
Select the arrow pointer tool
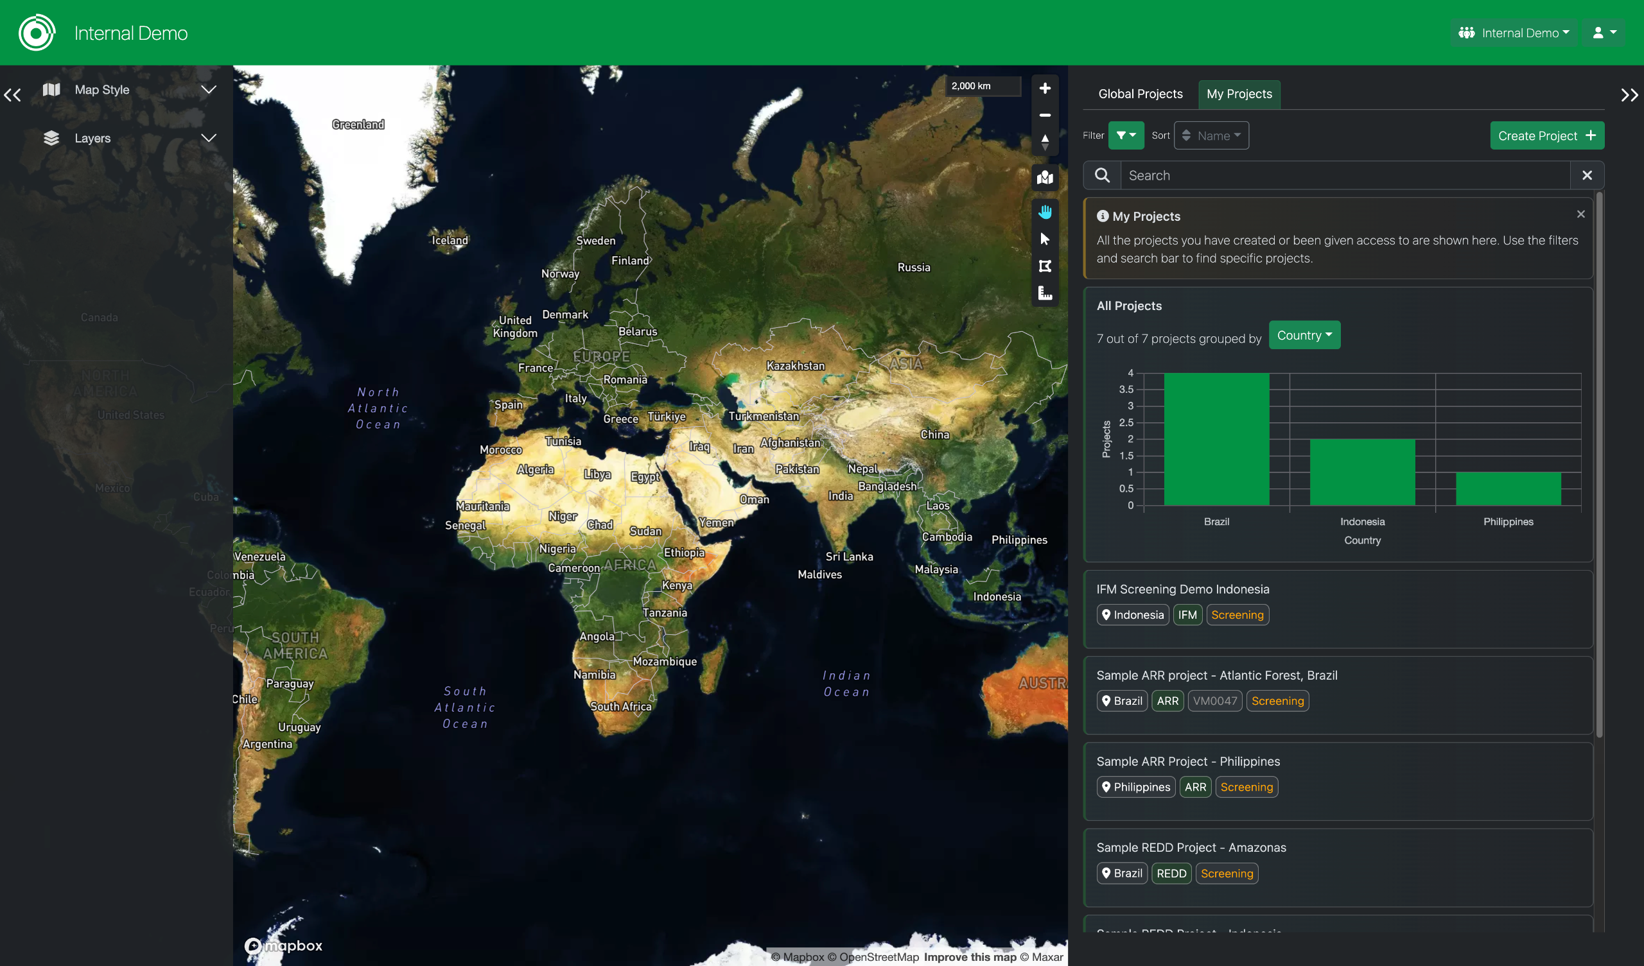click(1044, 239)
